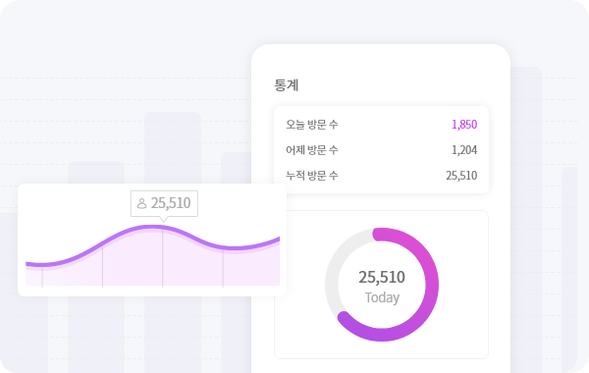The height and width of the screenshot is (373, 589).
Task: Click the 25,510 cumulative value in the stats list
Action: click(461, 176)
